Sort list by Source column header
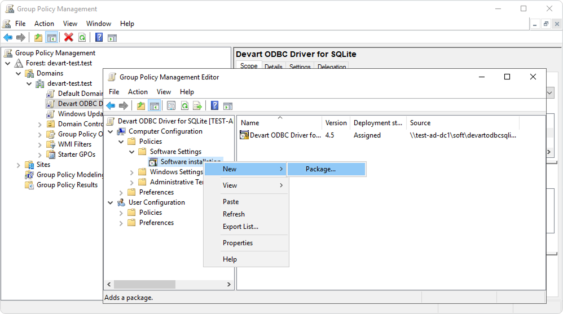Screen dimensions: 563x314 pos(463,123)
